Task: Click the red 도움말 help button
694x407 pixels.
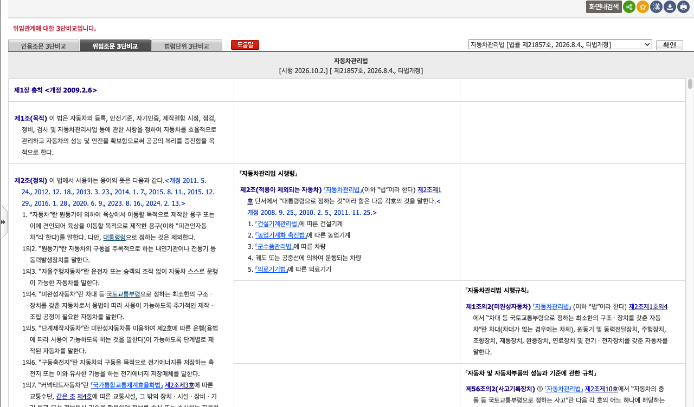Action: [x=245, y=45]
